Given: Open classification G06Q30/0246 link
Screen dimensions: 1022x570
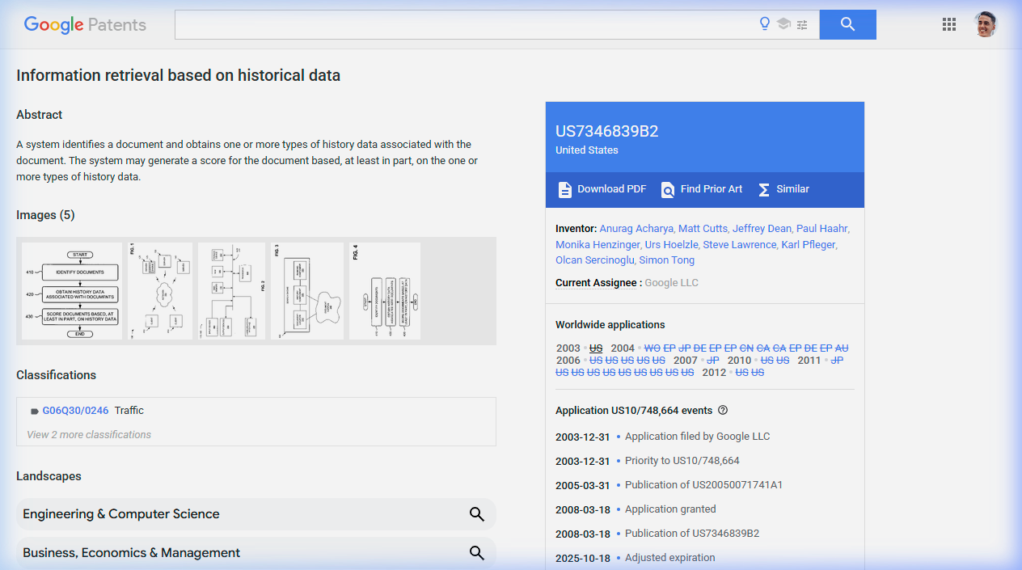Looking at the screenshot, I should point(75,410).
